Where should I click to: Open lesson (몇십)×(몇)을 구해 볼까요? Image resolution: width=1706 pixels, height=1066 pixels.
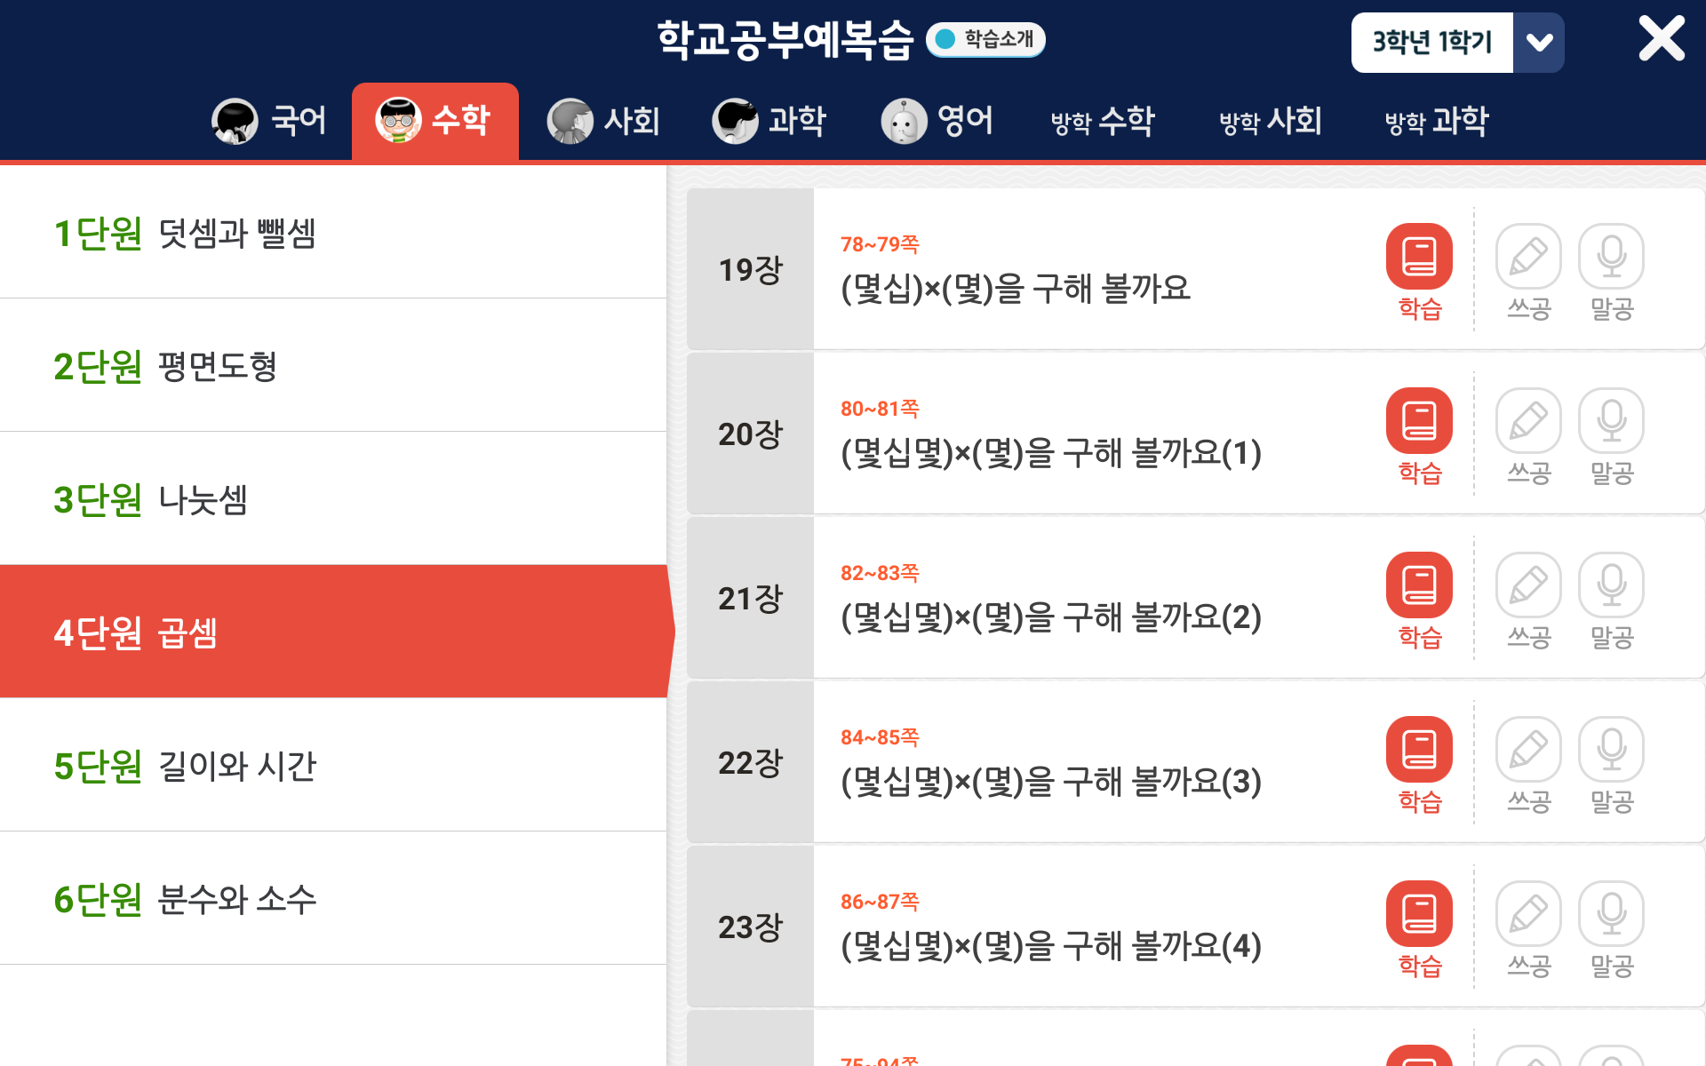pos(1016,288)
